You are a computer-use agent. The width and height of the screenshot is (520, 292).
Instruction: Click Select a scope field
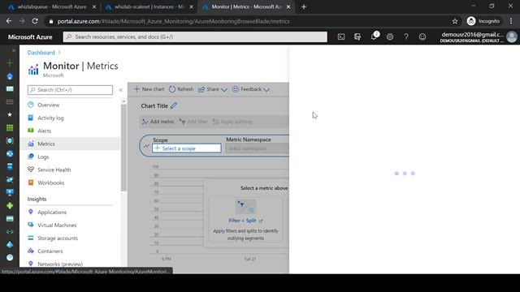[x=187, y=148]
